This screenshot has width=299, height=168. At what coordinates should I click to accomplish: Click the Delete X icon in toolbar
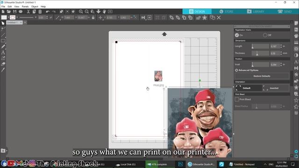tap(219, 18)
